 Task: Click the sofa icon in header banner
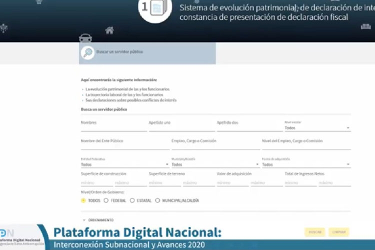[365, 26]
